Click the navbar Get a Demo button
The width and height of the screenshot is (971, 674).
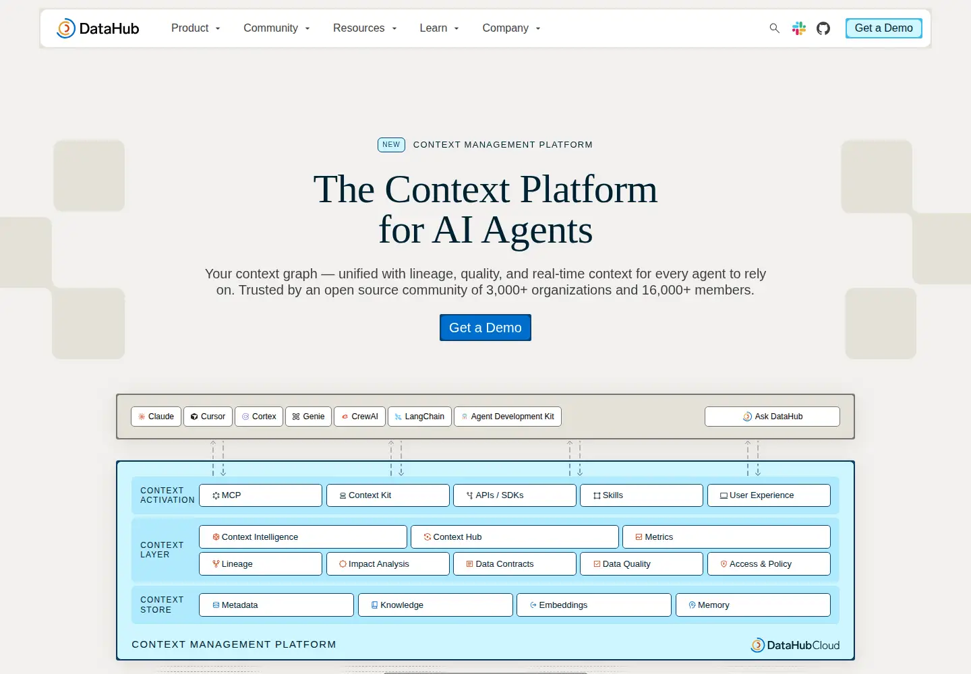click(884, 28)
